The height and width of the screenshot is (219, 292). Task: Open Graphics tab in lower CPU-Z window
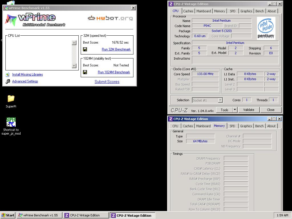[246, 126]
